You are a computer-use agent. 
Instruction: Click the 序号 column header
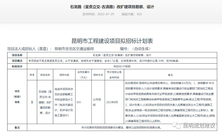32,75
